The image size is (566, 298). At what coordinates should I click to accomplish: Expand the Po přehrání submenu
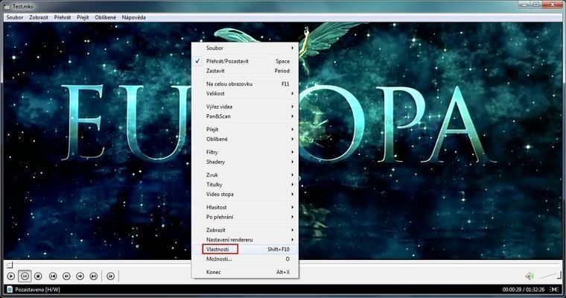pos(245,217)
